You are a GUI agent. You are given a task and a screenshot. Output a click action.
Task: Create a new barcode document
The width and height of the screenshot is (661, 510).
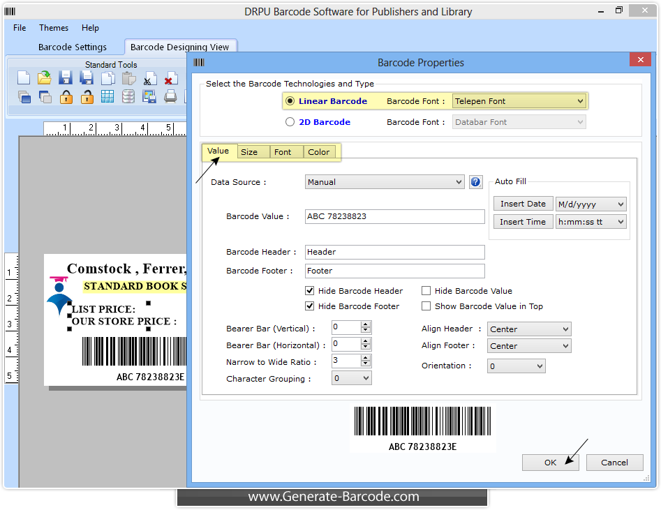click(x=24, y=78)
